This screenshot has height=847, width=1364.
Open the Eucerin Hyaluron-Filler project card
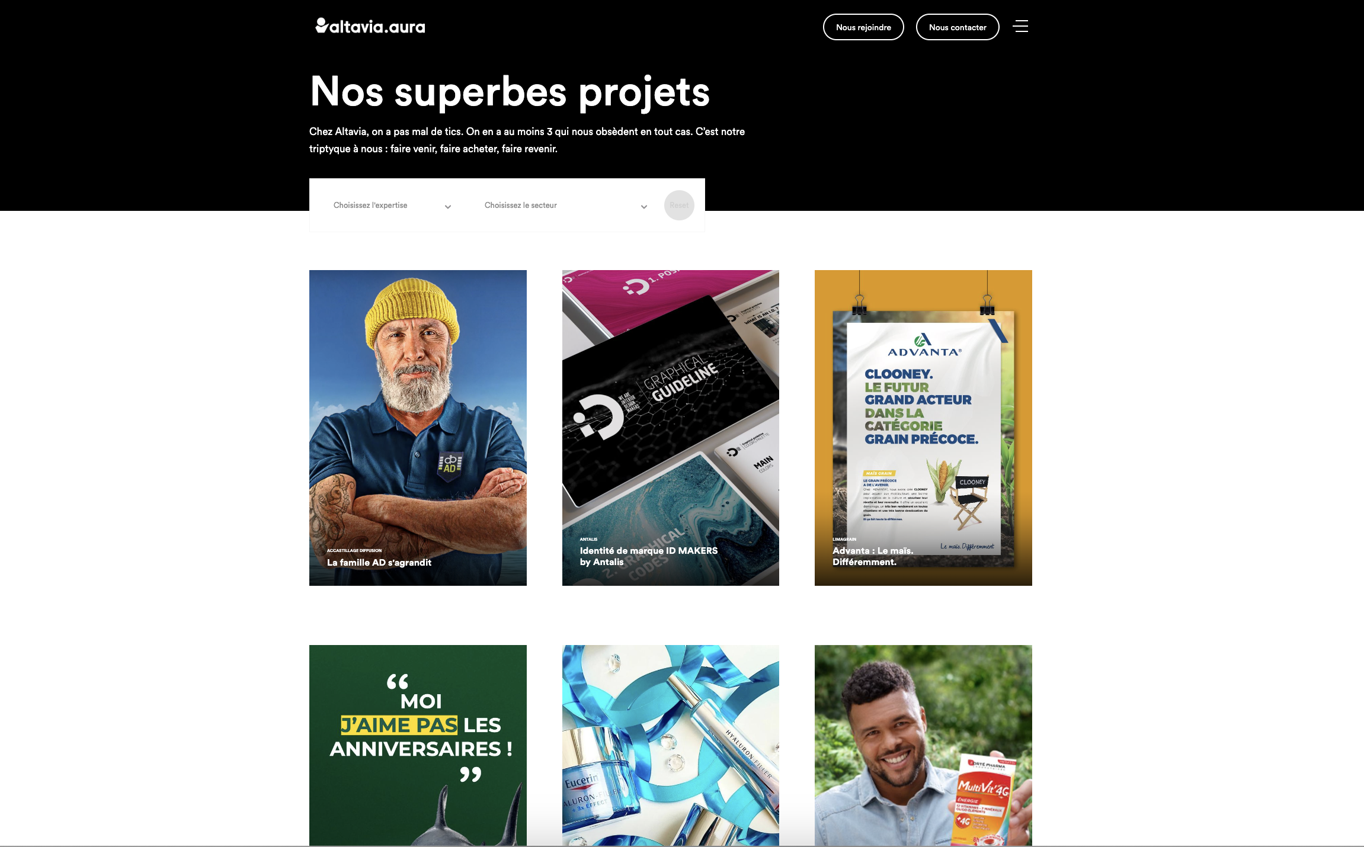[x=670, y=745]
